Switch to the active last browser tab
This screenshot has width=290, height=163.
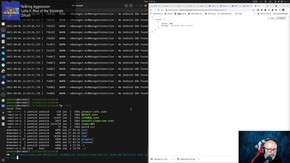(x=259, y=6)
